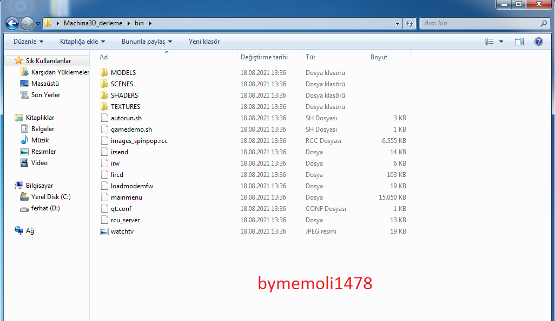This screenshot has width=555, height=321.
Task: Open Resimler library in the sidebar
Action: (43, 152)
